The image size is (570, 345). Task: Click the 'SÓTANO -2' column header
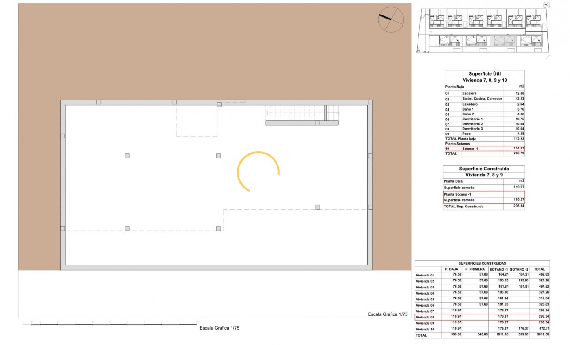[x=519, y=269]
